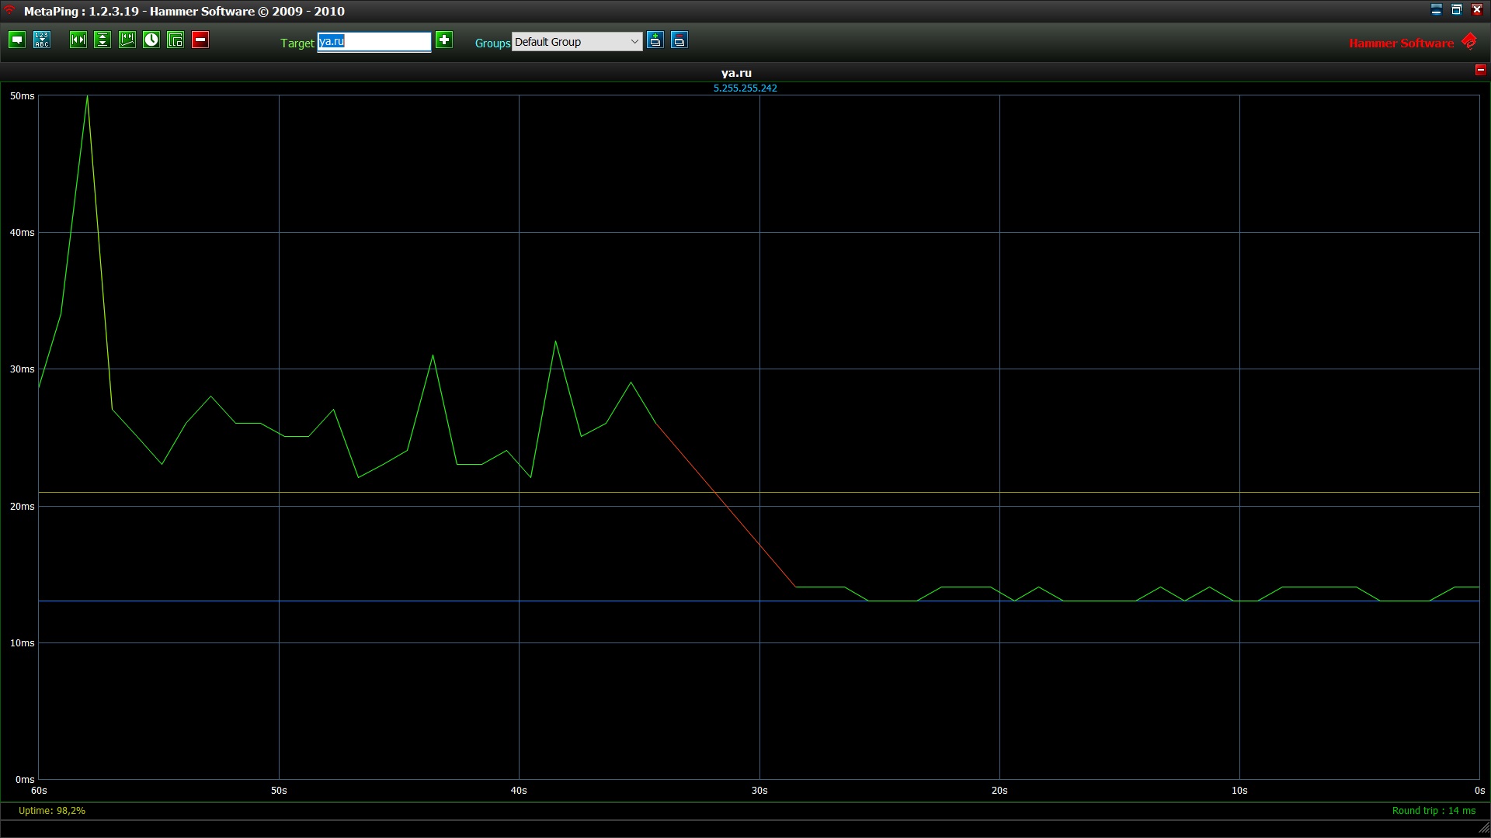Click into the Target input field
Screen dimensions: 1491x838
tap(374, 42)
